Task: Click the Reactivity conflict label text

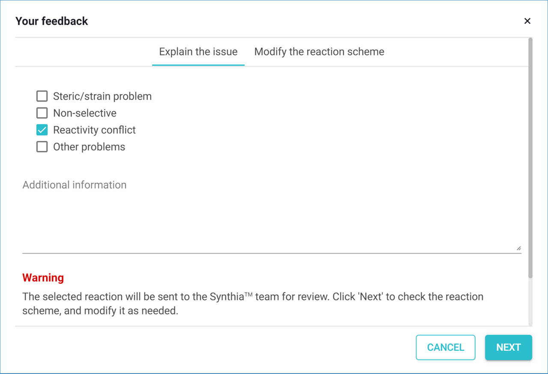Action: click(94, 130)
